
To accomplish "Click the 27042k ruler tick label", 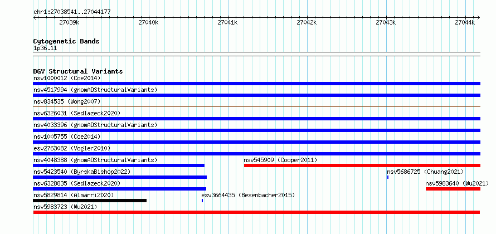I will click(x=307, y=23).
